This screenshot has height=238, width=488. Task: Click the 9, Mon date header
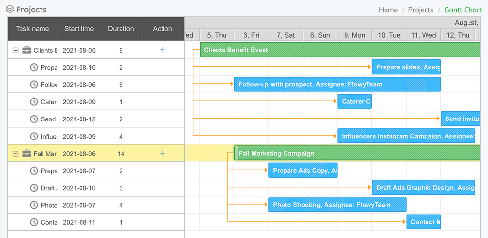(354, 35)
